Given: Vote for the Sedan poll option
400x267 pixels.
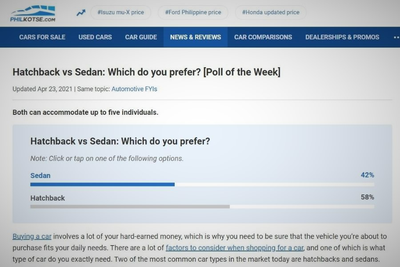Looking at the screenshot, I should (x=40, y=175).
